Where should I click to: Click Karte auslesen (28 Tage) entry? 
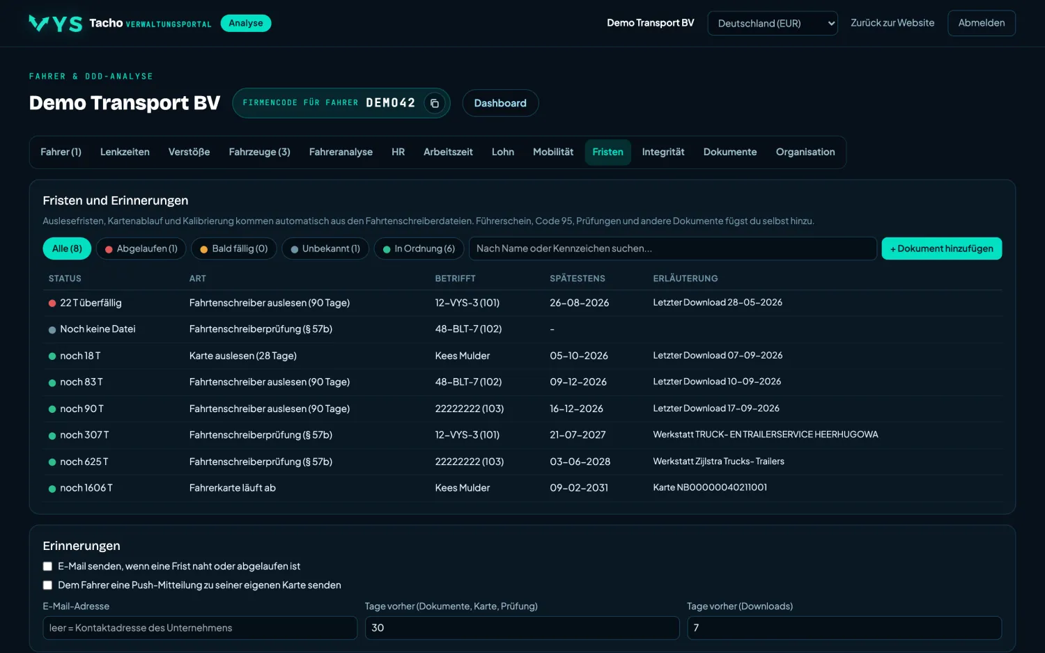coord(243,356)
